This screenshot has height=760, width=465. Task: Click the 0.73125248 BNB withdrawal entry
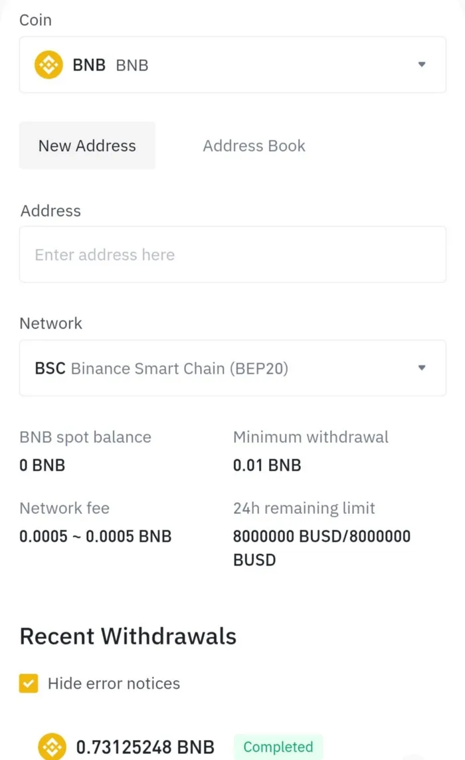[x=145, y=747]
